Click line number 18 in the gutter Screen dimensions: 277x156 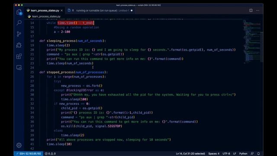(x=32, y=41)
